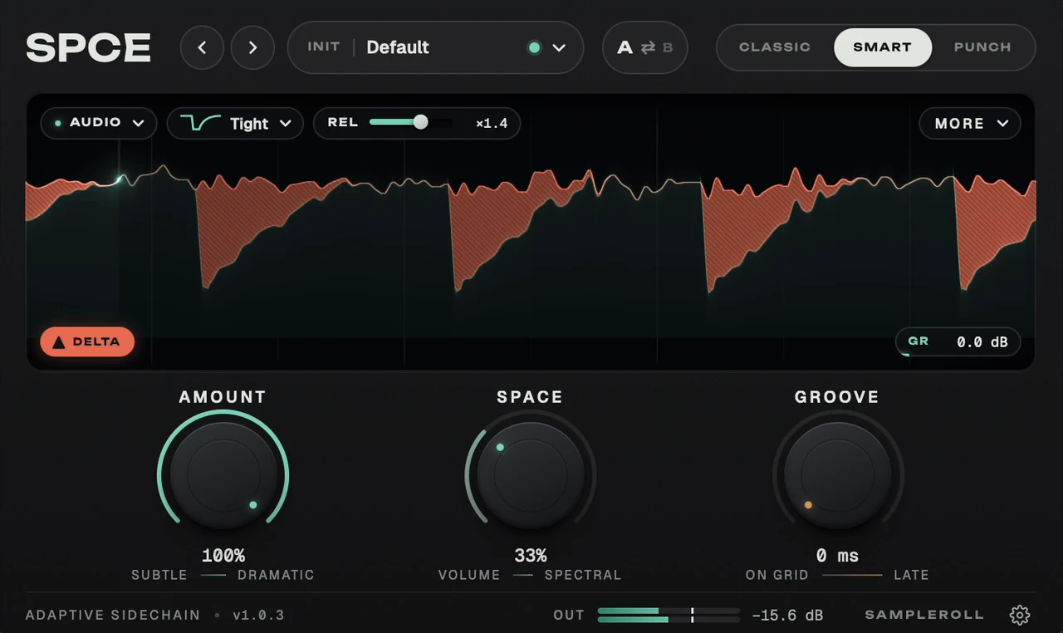The height and width of the screenshot is (633, 1063).
Task: Go to the previous preset arrow
Action: (x=202, y=47)
